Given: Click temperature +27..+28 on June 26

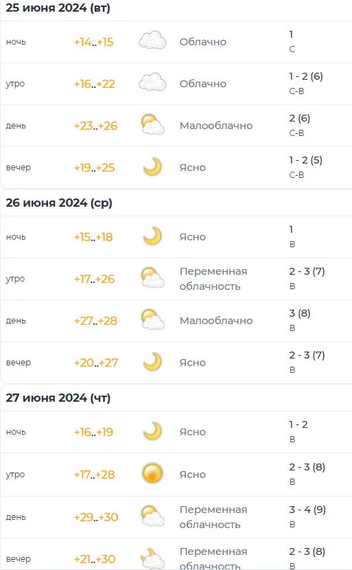Looking at the screenshot, I should [x=95, y=321].
